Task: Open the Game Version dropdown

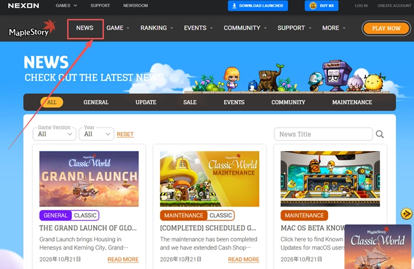Action: (55, 134)
